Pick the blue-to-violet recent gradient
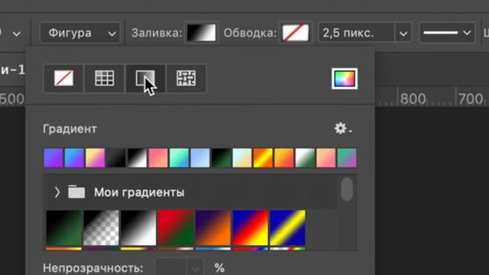Screen dimensions: 489x275 [74, 158]
